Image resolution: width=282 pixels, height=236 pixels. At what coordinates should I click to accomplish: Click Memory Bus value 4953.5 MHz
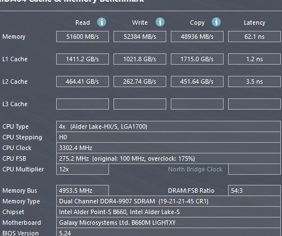[x=83, y=190]
